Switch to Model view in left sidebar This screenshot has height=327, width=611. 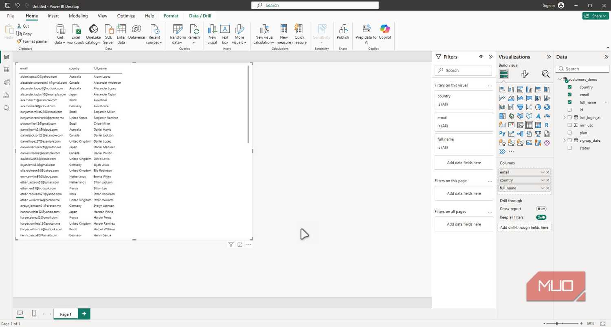[7, 82]
